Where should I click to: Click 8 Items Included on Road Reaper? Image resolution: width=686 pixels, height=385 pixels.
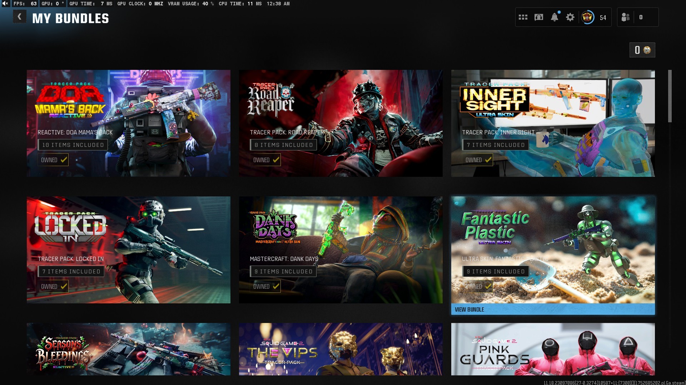pyautogui.click(x=283, y=145)
